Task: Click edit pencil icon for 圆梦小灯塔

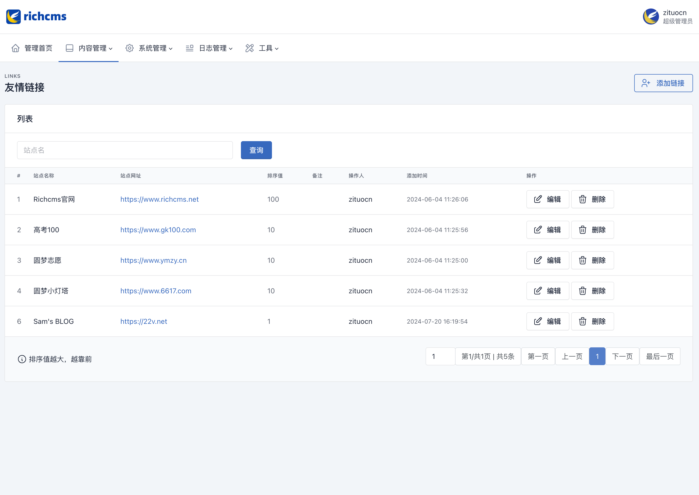Action: point(538,291)
